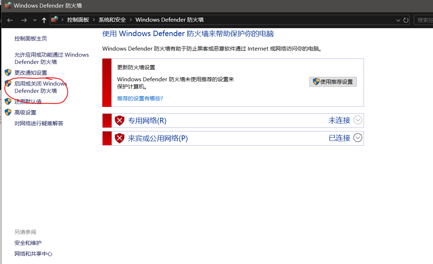
Task: Click the 来宾或公用网络(P) section title
Action: click(158, 138)
